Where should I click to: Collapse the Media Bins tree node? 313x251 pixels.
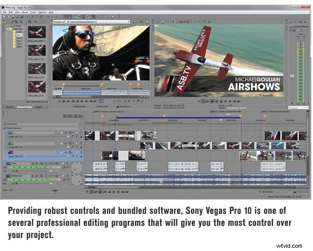[x=8, y=29]
